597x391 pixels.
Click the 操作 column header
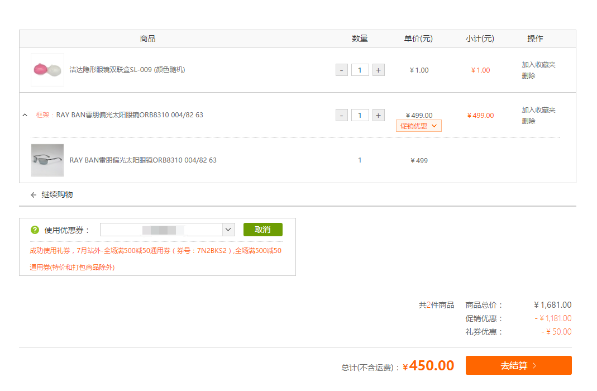535,39
